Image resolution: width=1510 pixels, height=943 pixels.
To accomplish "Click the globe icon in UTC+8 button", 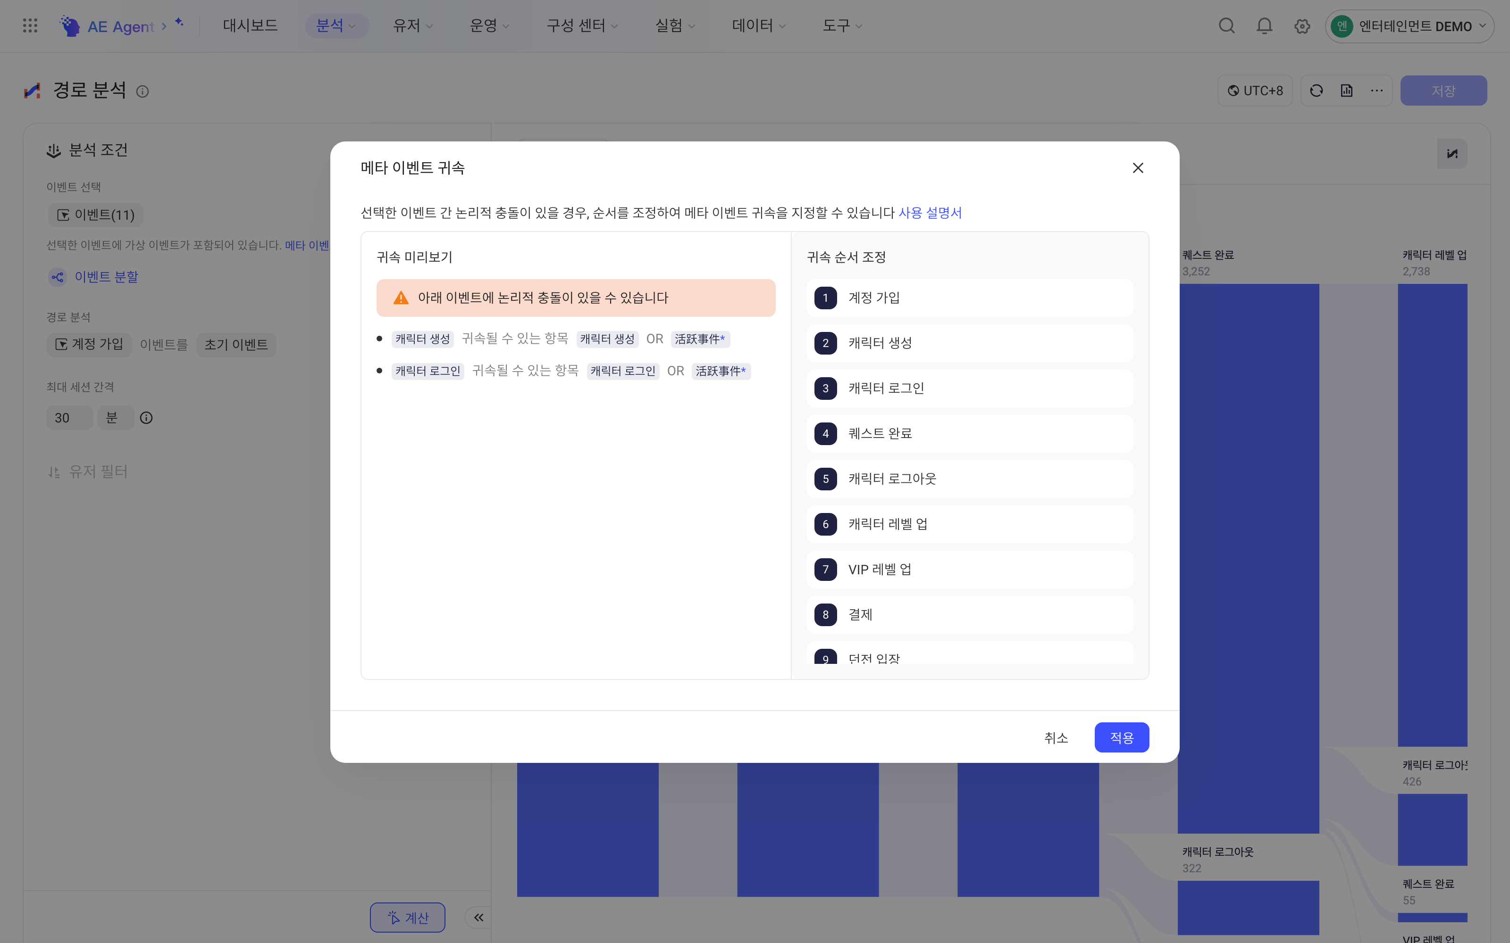I will [x=1233, y=91].
